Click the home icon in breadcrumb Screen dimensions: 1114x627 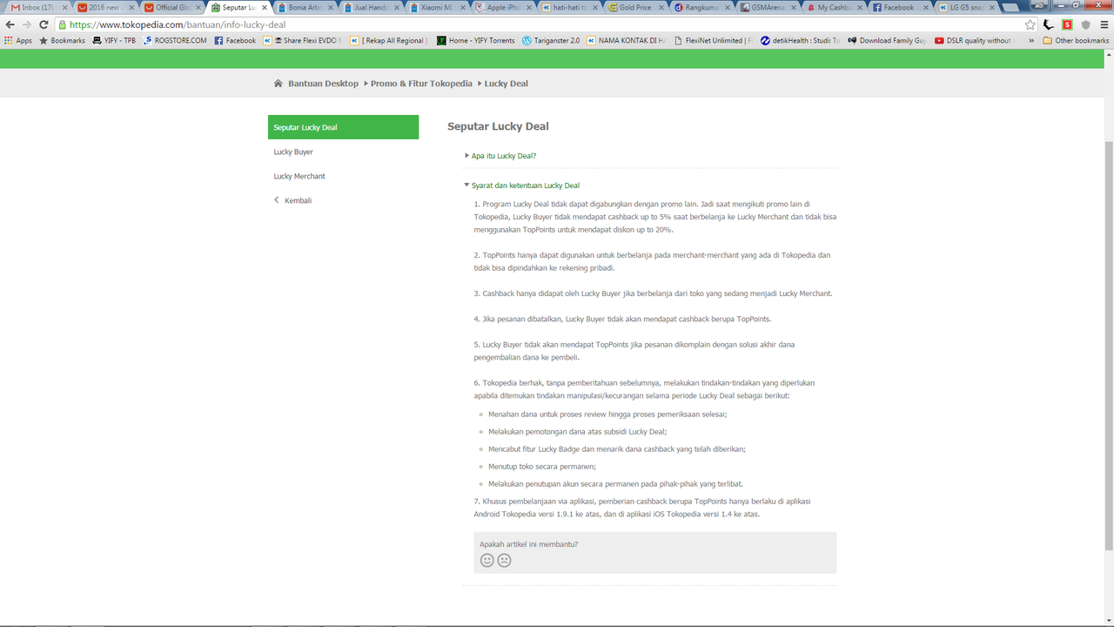[278, 84]
